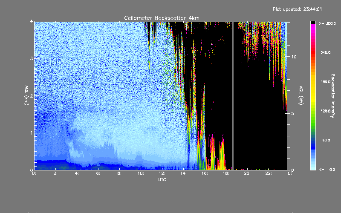Click the '8:' x-axis tick label
This screenshot has height=213, width=341.
point(119,173)
